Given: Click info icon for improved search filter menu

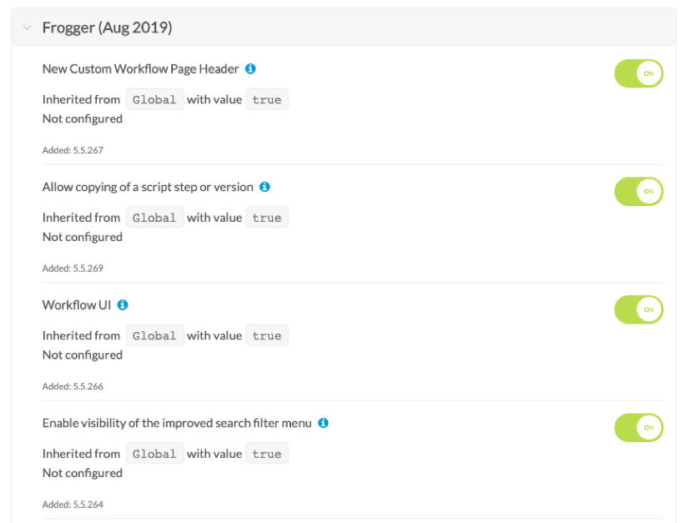Looking at the screenshot, I should click(x=323, y=423).
